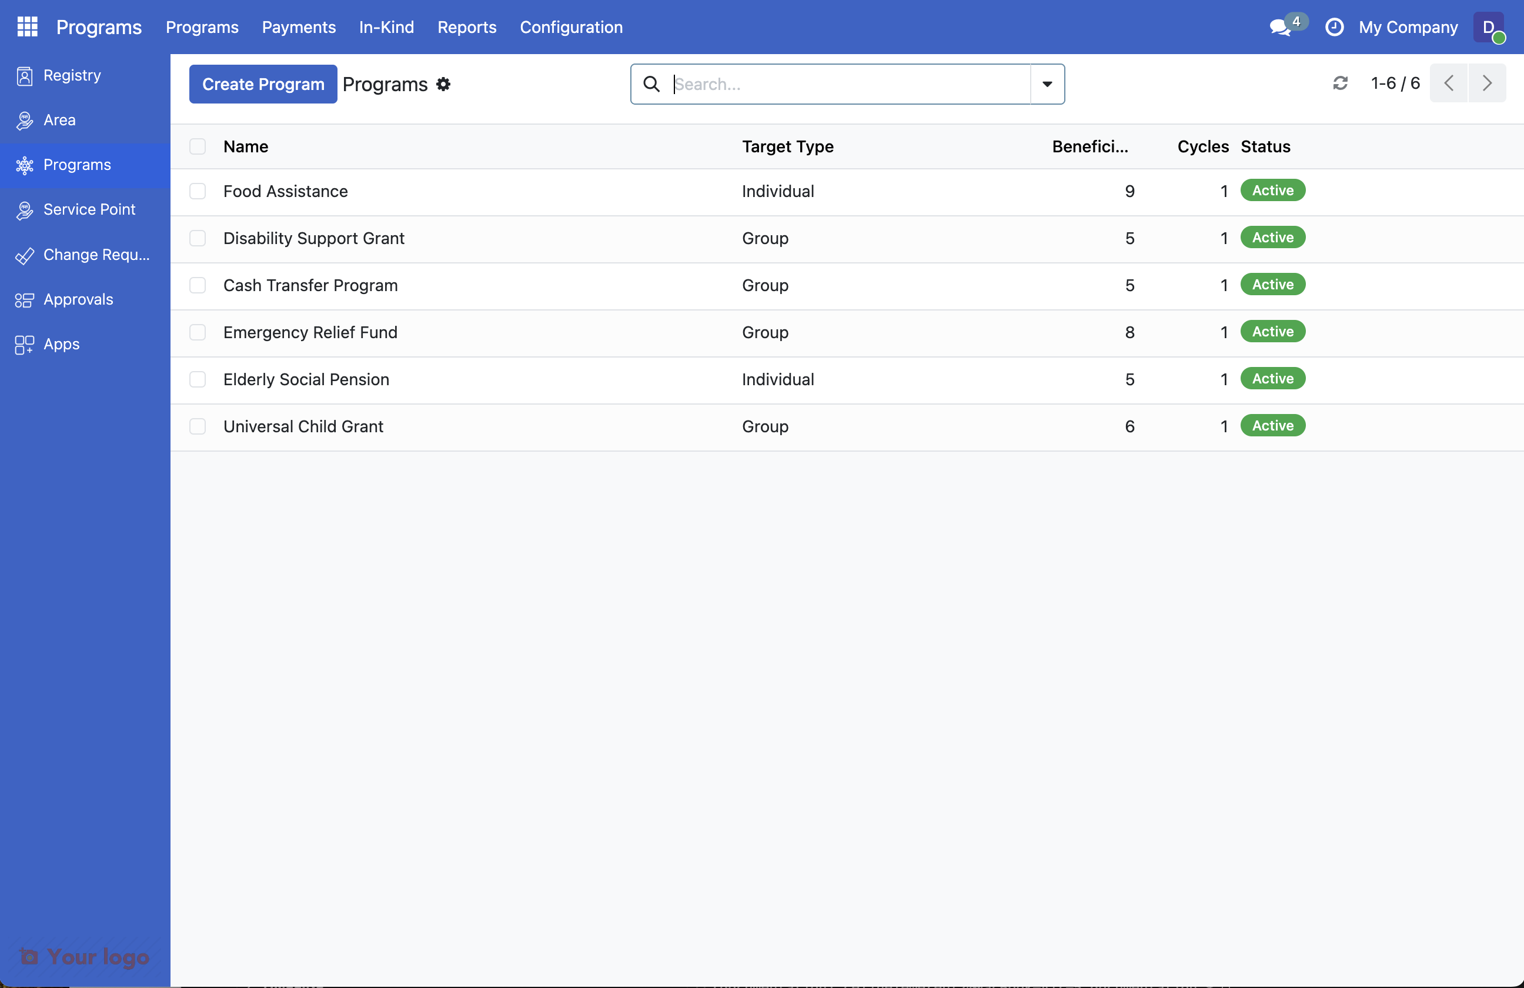The height and width of the screenshot is (988, 1524).
Task: Open the Registry section in sidebar
Action: pyautogui.click(x=71, y=75)
